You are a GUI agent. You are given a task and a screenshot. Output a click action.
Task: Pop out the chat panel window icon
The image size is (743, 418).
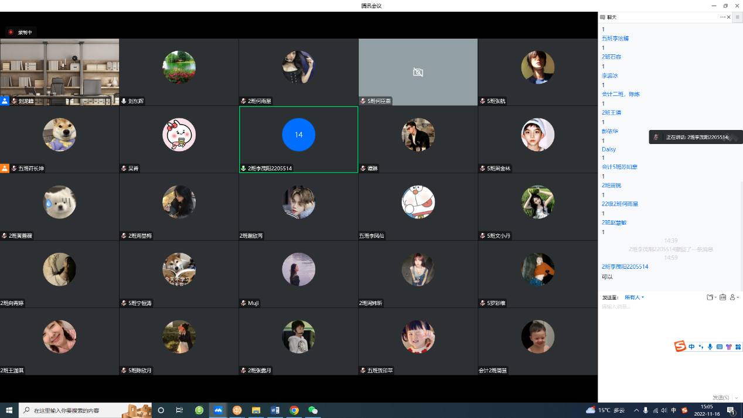[x=738, y=17]
